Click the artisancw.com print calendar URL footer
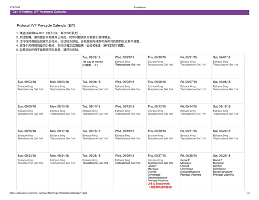Screen dimensions: 259x200 tap(48, 193)
